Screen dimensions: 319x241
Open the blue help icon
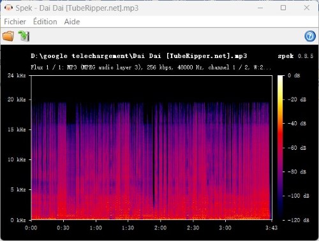pos(310,36)
